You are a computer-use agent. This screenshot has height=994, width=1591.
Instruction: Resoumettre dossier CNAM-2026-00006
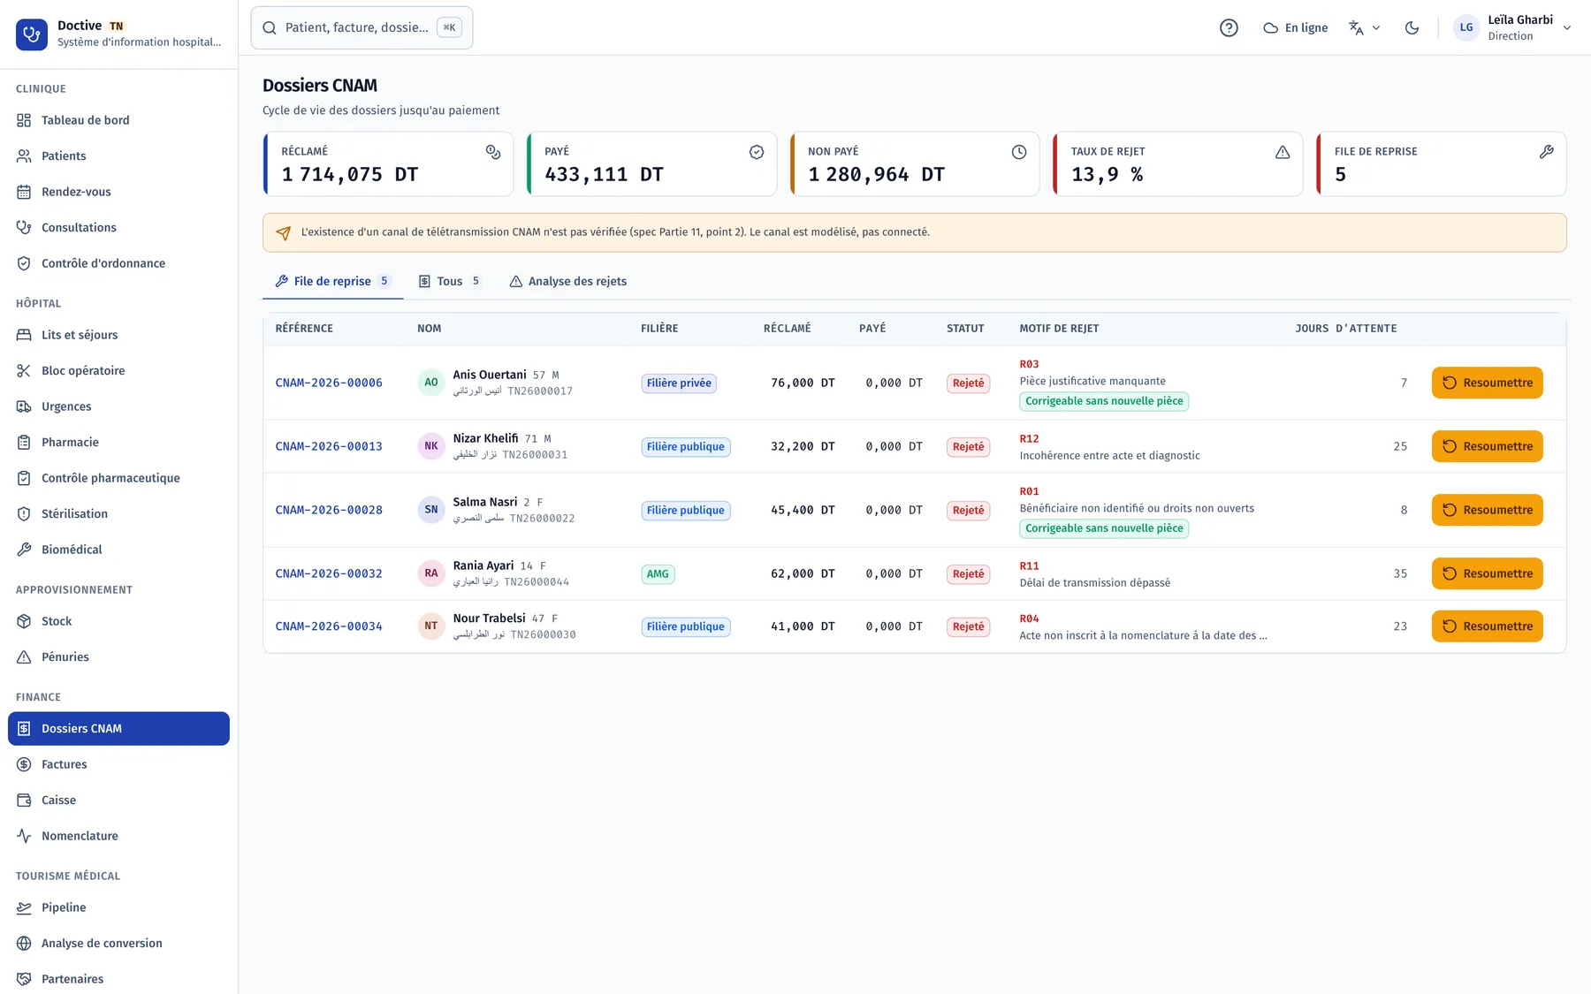click(1487, 383)
